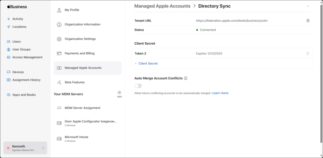Click the MDM Server Assignment device icon
323x158 pixels.
tap(59, 108)
